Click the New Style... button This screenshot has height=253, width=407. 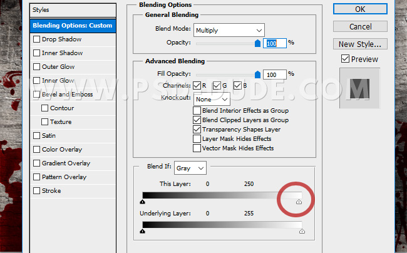(360, 44)
